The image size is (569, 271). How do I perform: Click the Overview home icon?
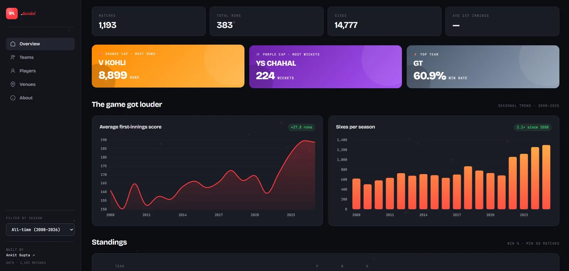tap(13, 44)
